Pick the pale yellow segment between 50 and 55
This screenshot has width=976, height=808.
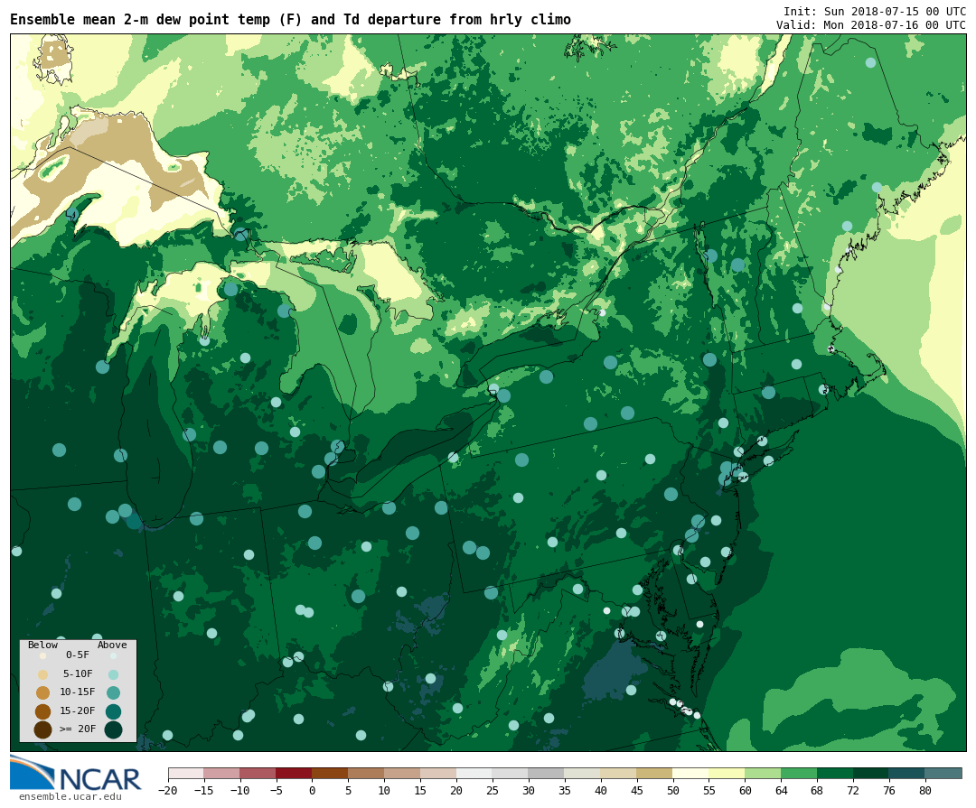(691, 773)
